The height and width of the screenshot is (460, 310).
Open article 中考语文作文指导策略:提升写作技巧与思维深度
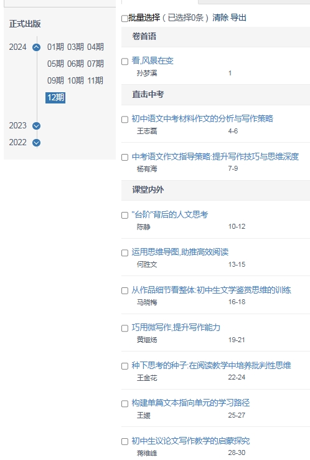pos(215,156)
